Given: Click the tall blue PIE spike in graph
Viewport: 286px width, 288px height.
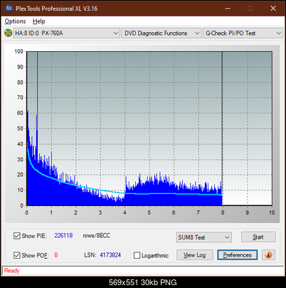Looking at the screenshot, I should click(x=37, y=95).
